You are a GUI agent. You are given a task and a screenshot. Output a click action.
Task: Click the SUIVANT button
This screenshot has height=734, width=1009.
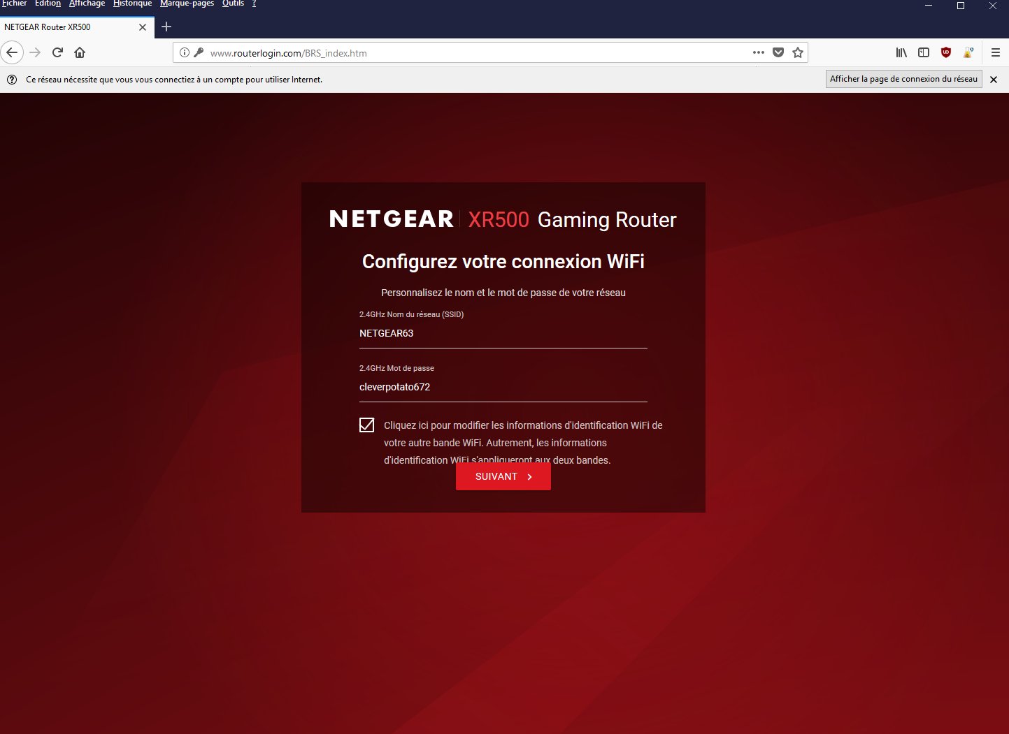tap(503, 476)
